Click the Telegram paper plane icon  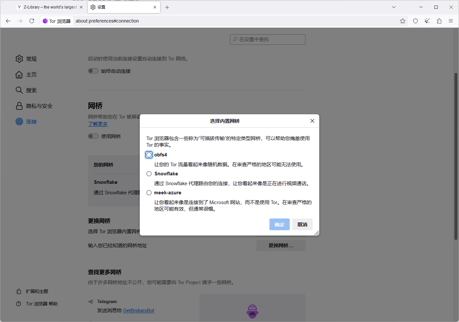[91, 302]
